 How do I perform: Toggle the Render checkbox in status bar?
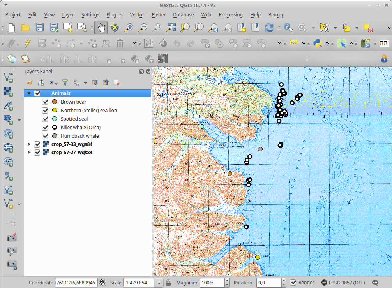[293, 283]
